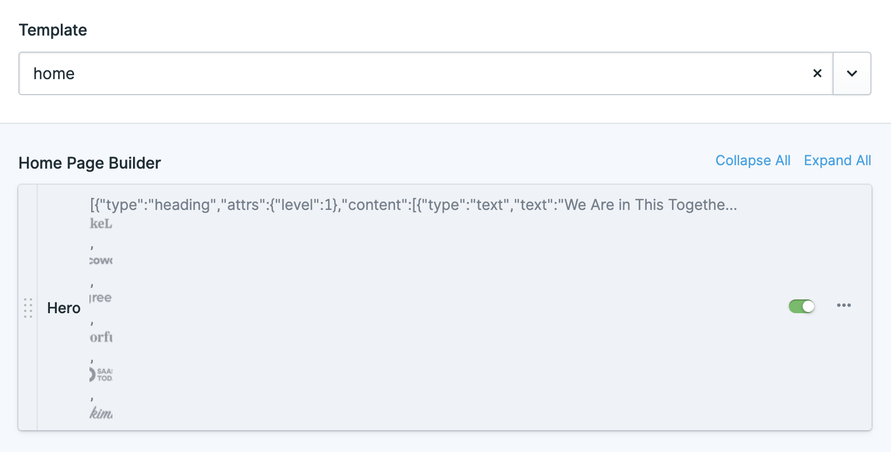Click the Template field label
Viewport: 891px width, 452px height.
(53, 30)
